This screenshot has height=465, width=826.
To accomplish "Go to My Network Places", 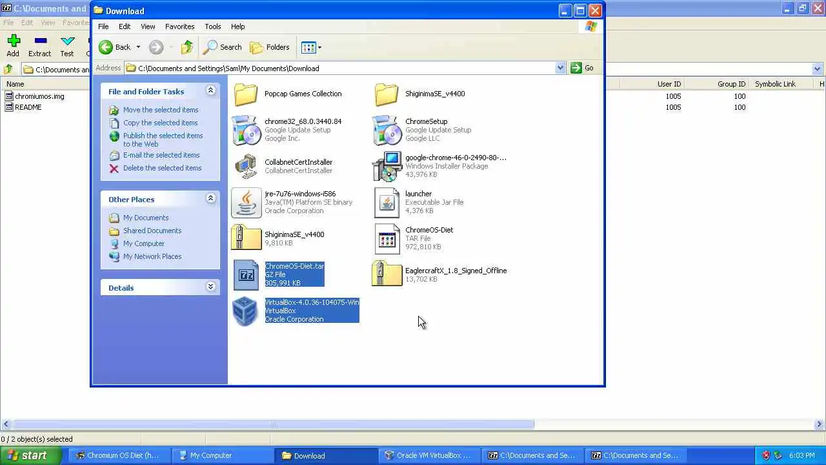I will point(152,256).
